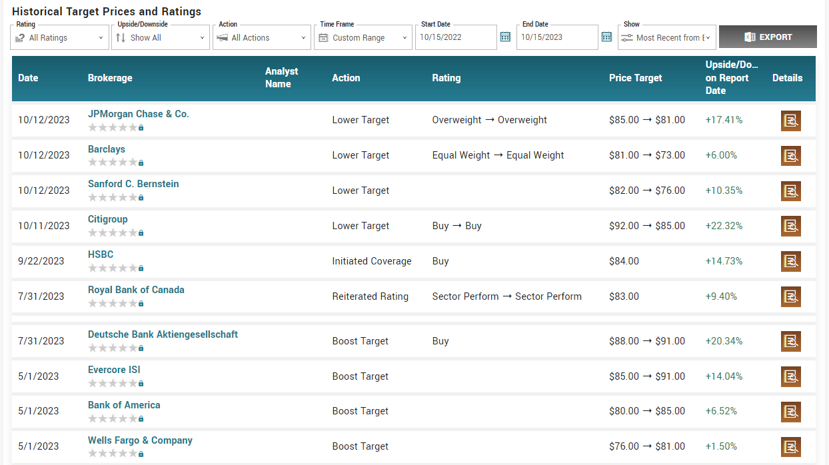
Task: View details icon for Citigroup rating
Action: coord(790,226)
